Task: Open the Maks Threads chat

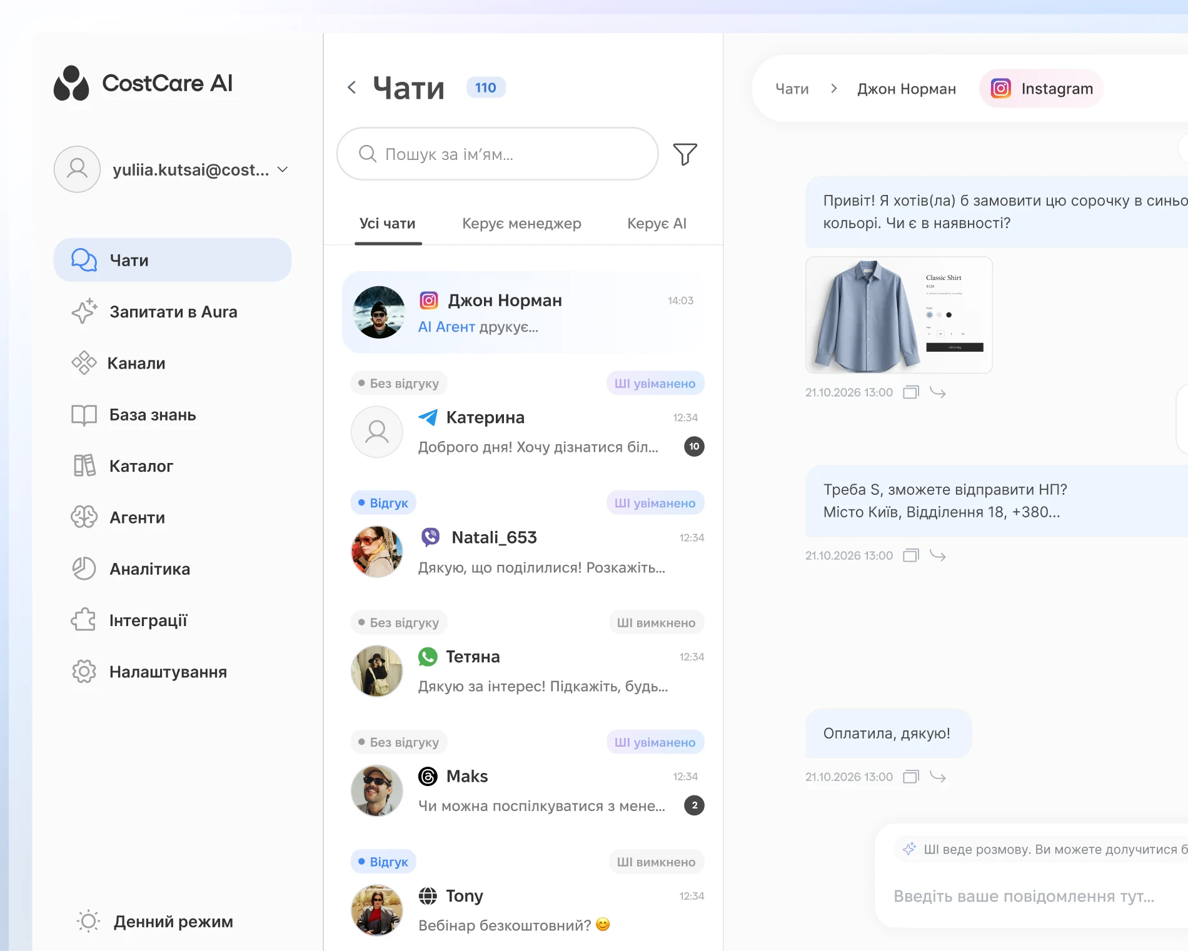Action: click(x=528, y=791)
